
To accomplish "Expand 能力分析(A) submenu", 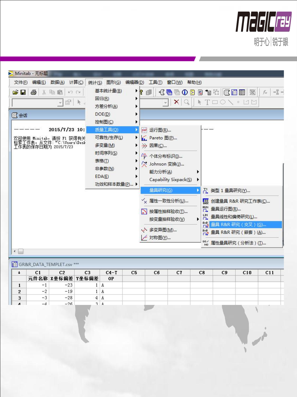I will [x=170, y=172].
